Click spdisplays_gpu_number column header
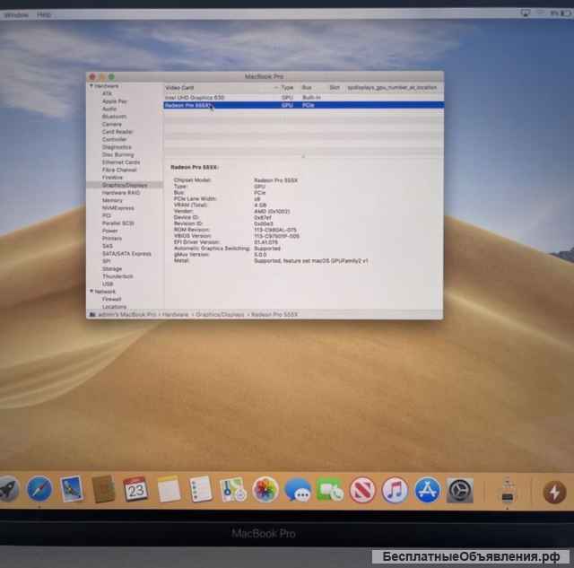Screen dimensions: 574x568 coord(392,88)
